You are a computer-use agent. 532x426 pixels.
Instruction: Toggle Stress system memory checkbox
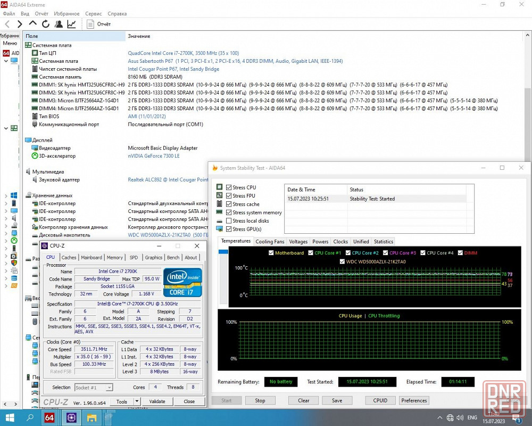229,212
